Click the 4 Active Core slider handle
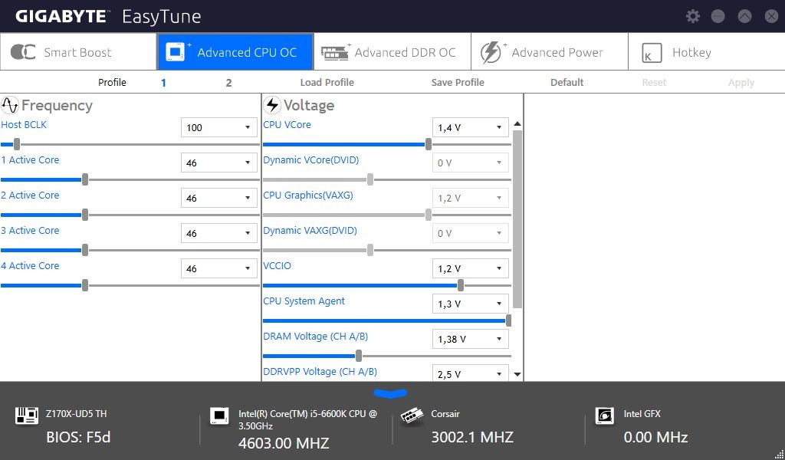785x460 pixels. 85,286
